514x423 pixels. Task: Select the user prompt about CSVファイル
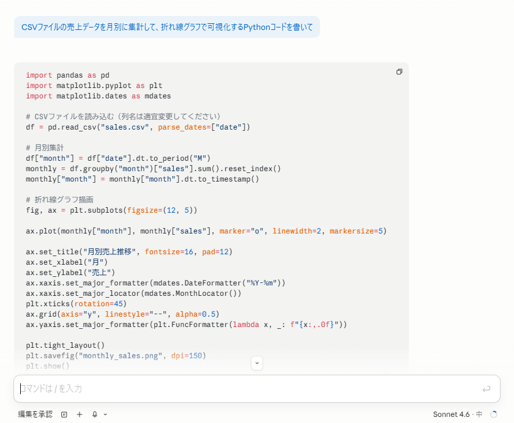[166, 28]
